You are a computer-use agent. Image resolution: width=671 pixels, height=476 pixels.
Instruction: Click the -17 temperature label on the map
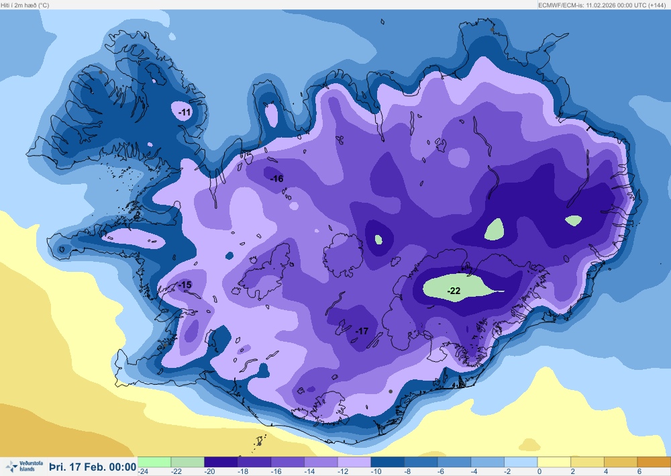tap(362, 331)
